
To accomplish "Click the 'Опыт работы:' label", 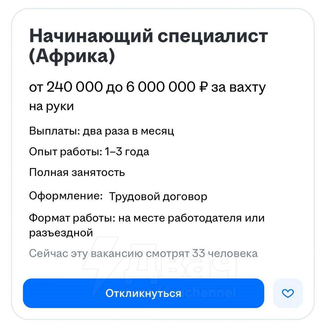I will click(x=65, y=152).
